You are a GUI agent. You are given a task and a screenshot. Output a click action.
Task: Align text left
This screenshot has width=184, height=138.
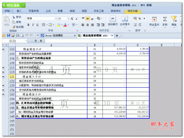click(x=83, y=25)
